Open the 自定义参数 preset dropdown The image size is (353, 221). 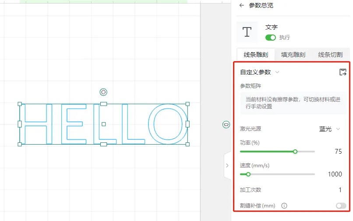point(260,72)
